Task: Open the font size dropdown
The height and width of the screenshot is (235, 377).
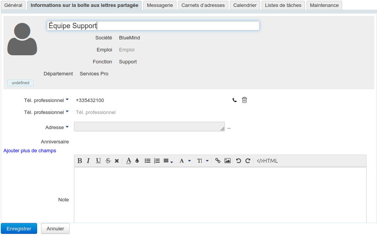Action: pyautogui.click(x=203, y=161)
